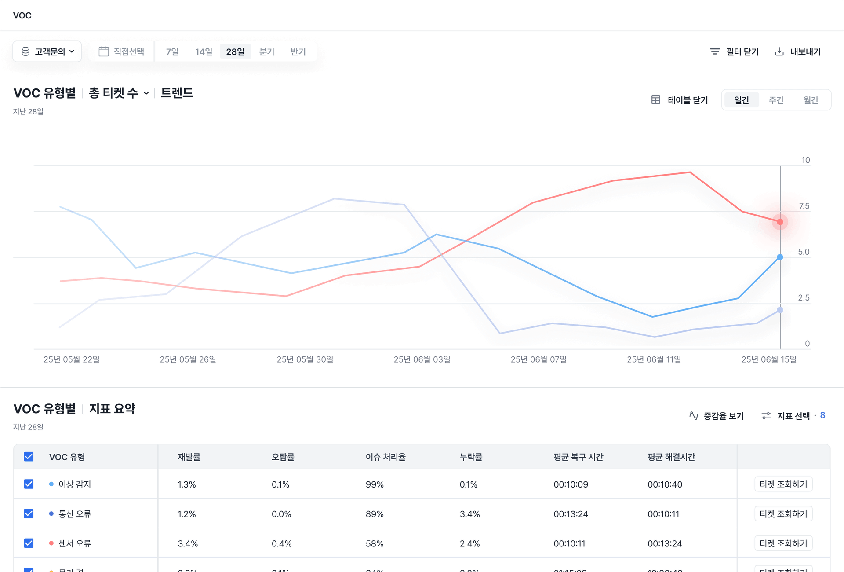Click the filter lines icon by 필터 닫기
The width and height of the screenshot is (844, 572).
715,51
